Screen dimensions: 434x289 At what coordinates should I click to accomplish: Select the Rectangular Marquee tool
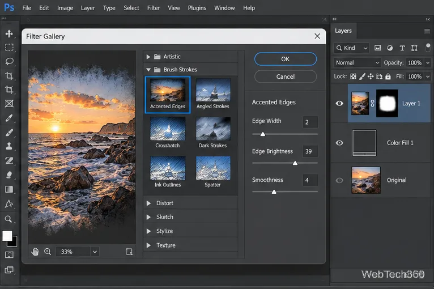coord(9,48)
